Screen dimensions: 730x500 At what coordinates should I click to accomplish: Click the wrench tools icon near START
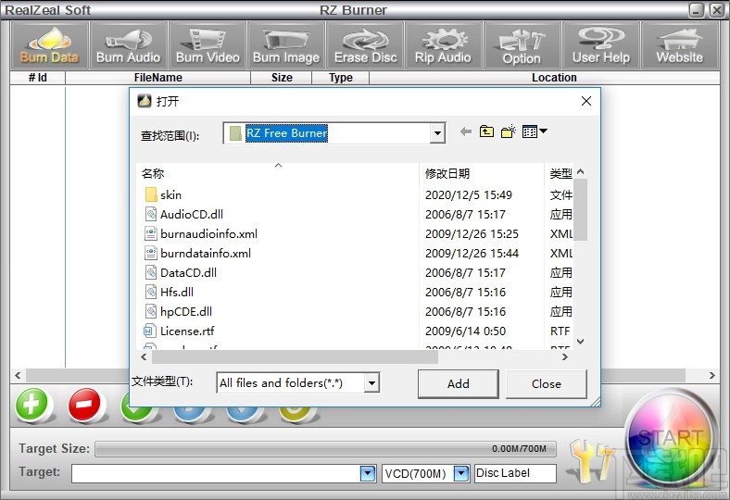591,459
